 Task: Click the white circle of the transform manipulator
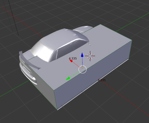(82, 70)
